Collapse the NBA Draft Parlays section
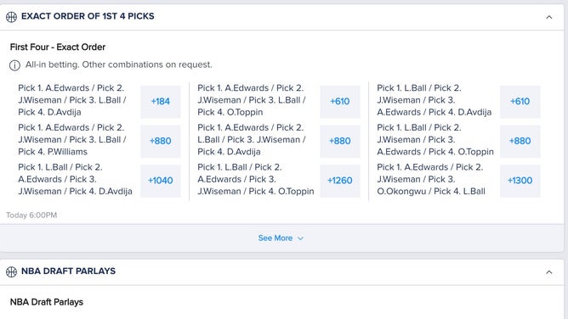Image resolution: width=568 pixels, height=319 pixels. [549, 272]
